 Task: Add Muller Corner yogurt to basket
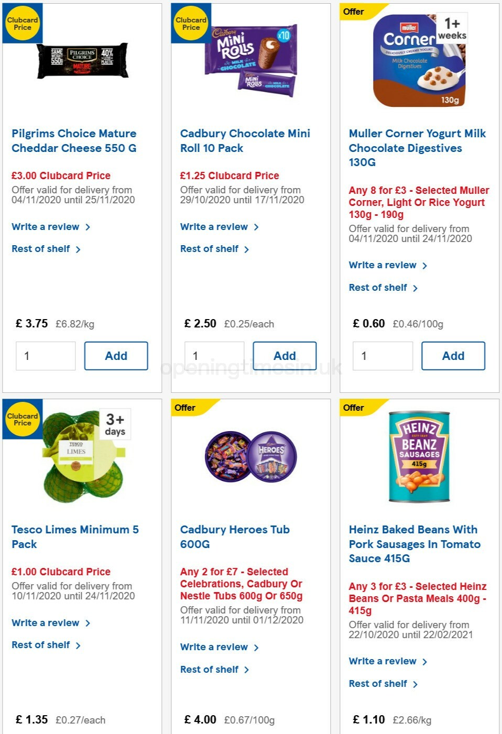pos(453,355)
